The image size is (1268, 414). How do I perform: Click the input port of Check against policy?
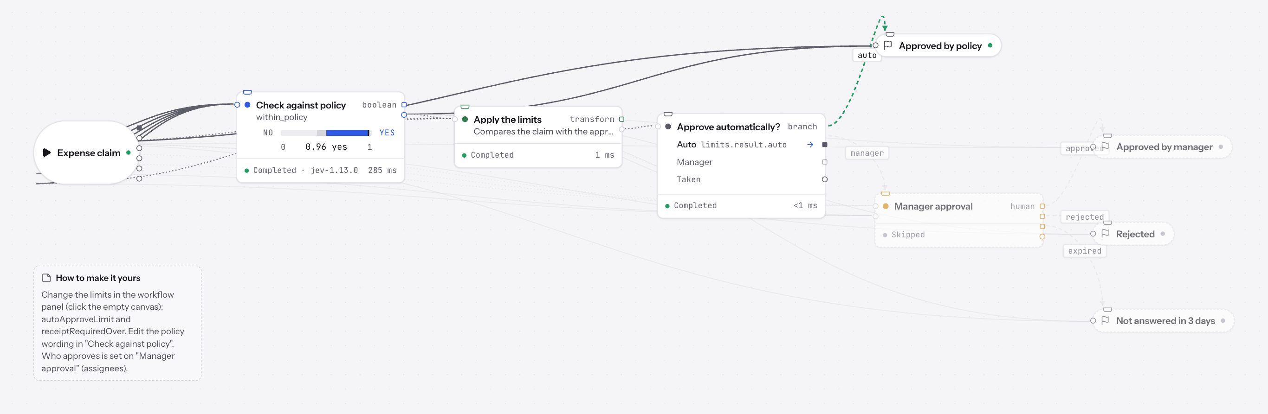(237, 105)
